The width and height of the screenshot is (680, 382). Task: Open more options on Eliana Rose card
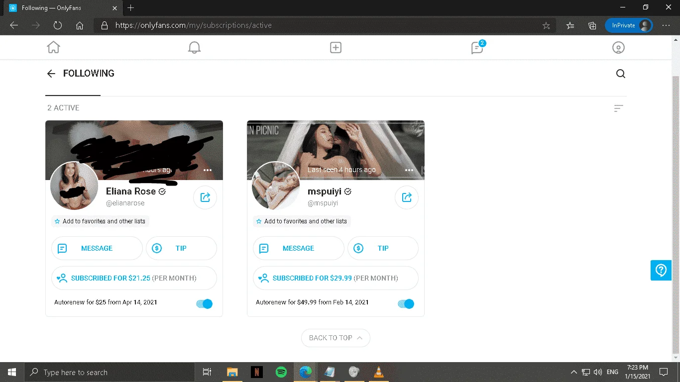[208, 170]
